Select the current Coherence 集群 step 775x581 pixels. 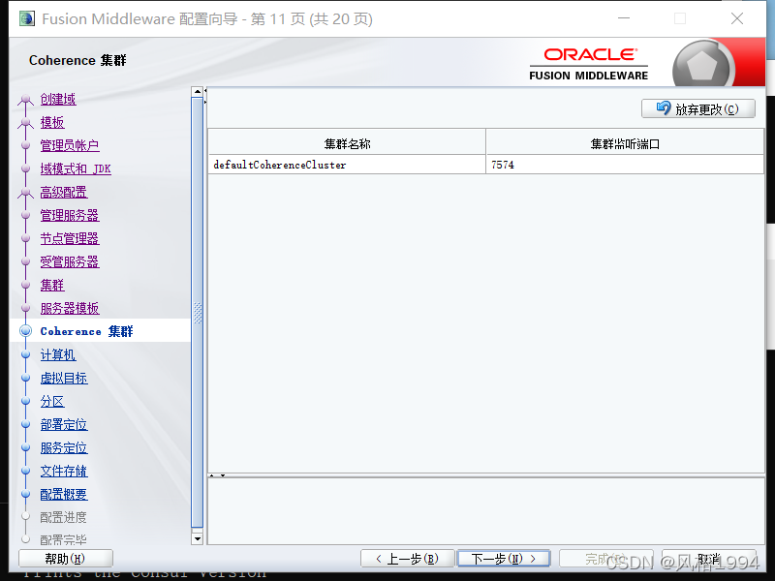coord(86,331)
